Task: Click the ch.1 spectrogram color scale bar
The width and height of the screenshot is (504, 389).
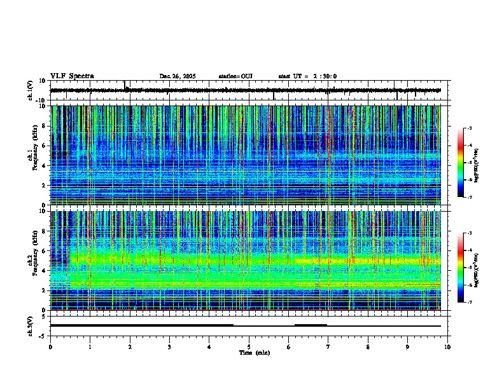Action: (461, 163)
